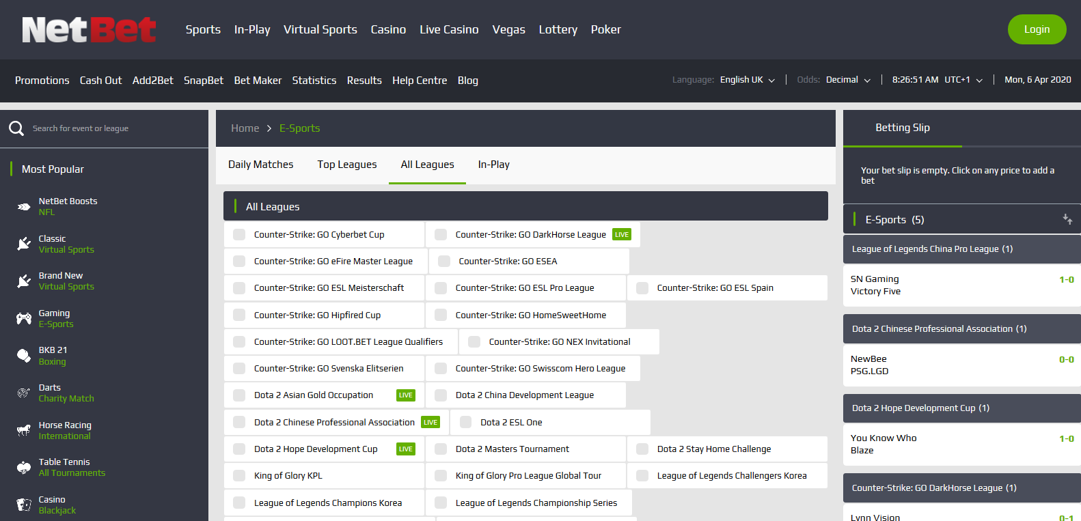This screenshot has height=521, width=1081.
Task: Click the 1-0 odds for You Know Who
Action: (1066, 438)
